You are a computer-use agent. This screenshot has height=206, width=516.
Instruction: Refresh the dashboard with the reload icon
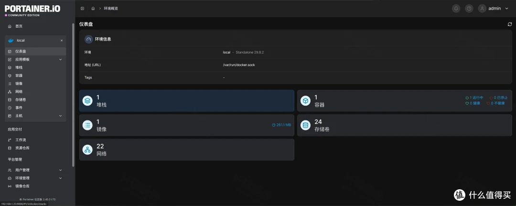coord(510,24)
